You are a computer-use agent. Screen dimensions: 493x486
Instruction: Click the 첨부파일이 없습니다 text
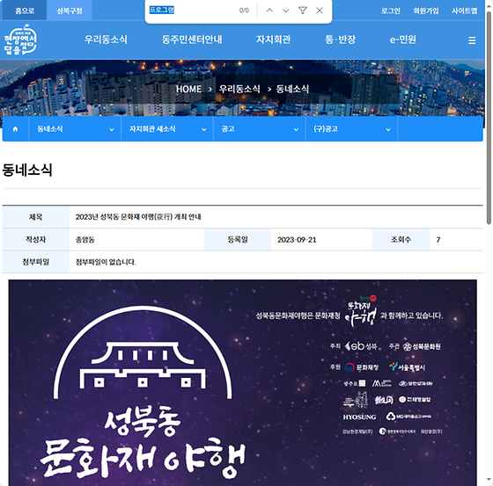(106, 262)
